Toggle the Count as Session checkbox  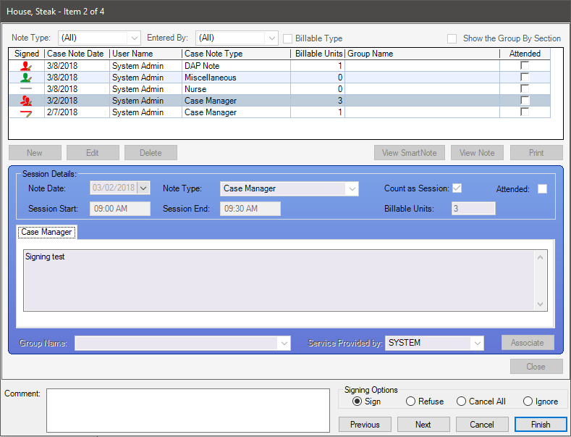(457, 188)
